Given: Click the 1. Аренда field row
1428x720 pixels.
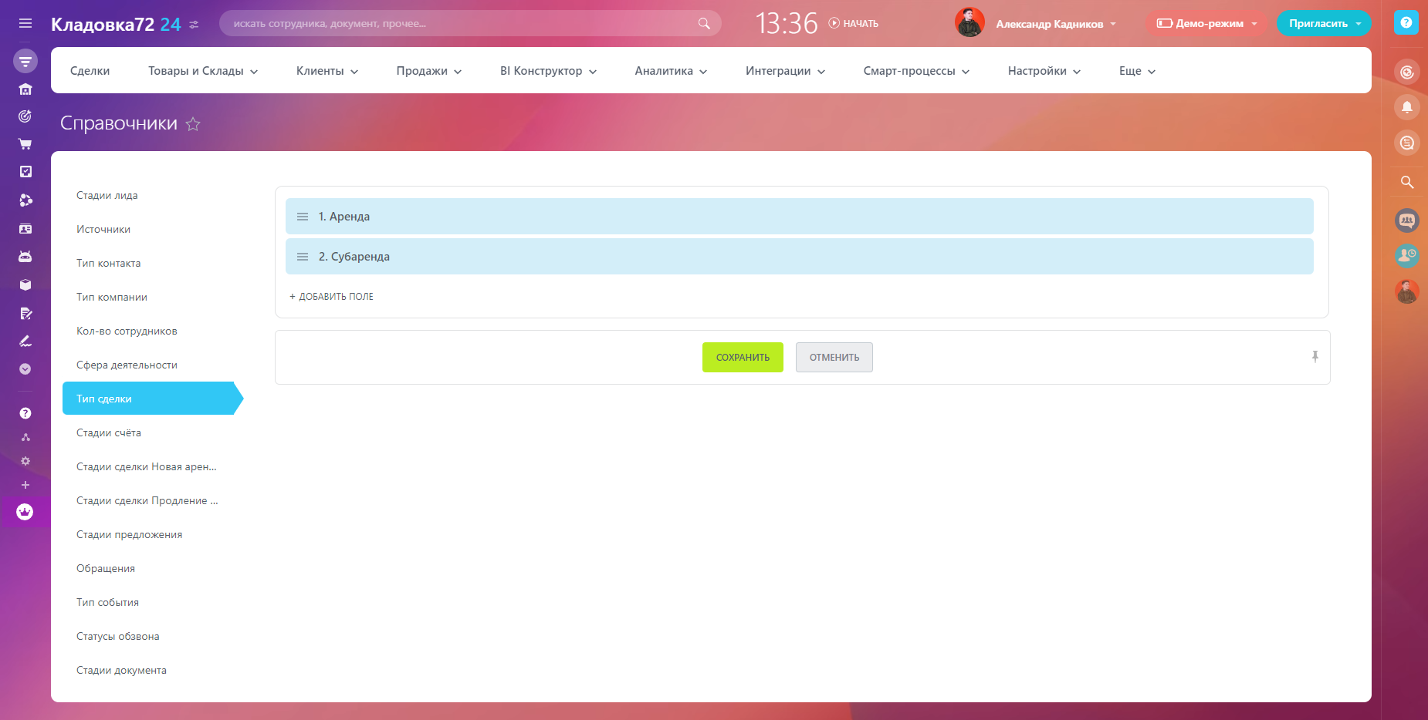Looking at the screenshot, I should (x=800, y=216).
